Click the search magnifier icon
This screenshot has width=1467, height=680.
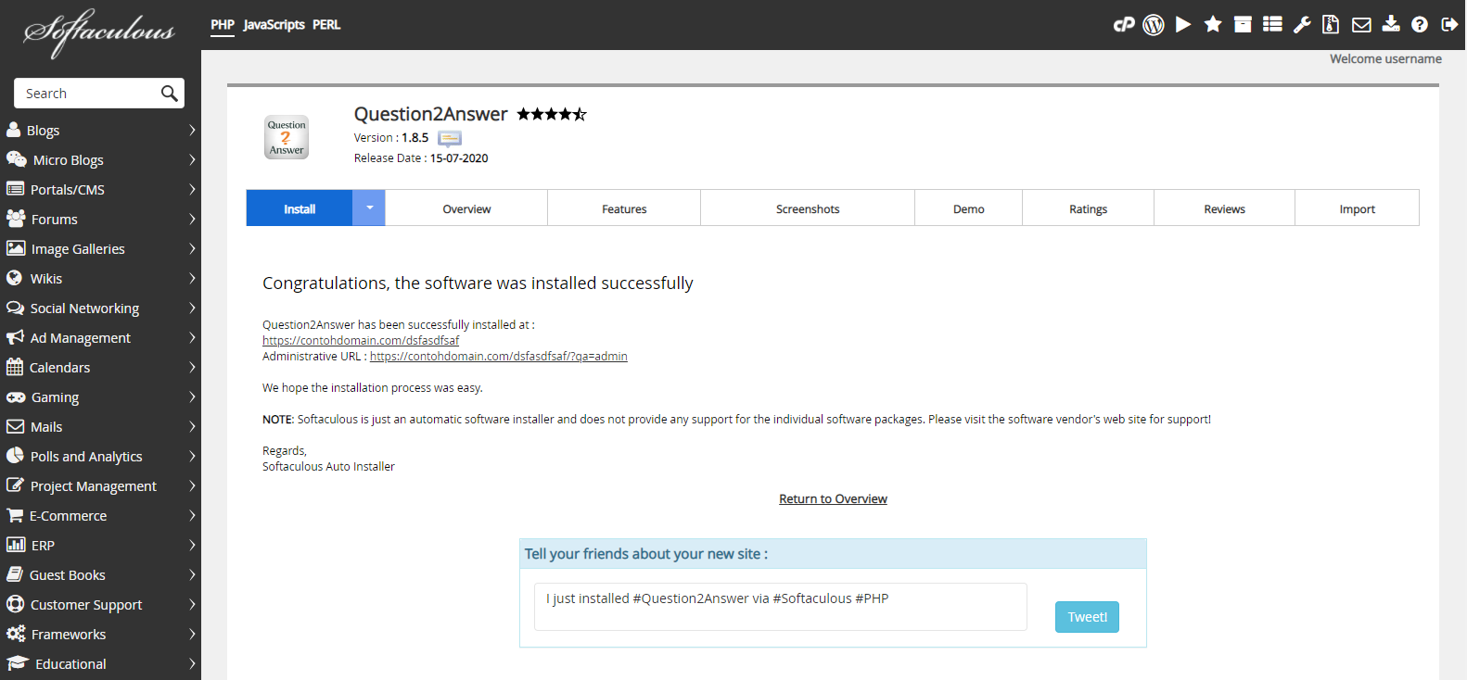coord(169,94)
